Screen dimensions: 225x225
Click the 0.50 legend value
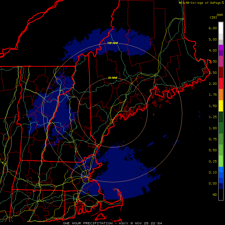click(213, 150)
